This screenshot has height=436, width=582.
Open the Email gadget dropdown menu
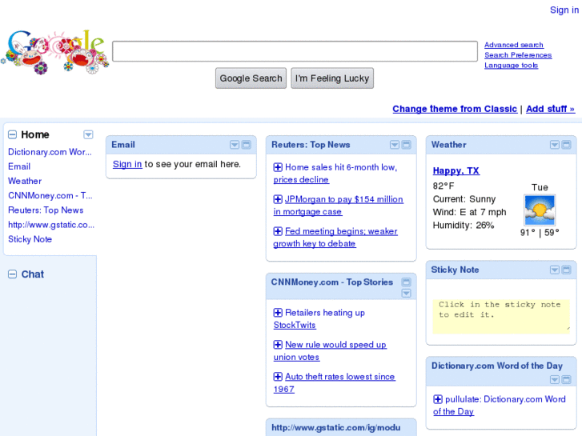click(235, 145)
